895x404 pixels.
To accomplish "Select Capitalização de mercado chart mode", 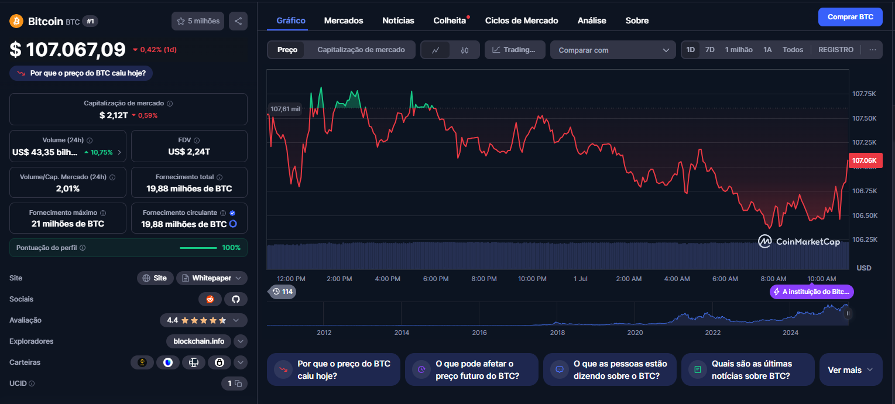I will coord(361,50).
